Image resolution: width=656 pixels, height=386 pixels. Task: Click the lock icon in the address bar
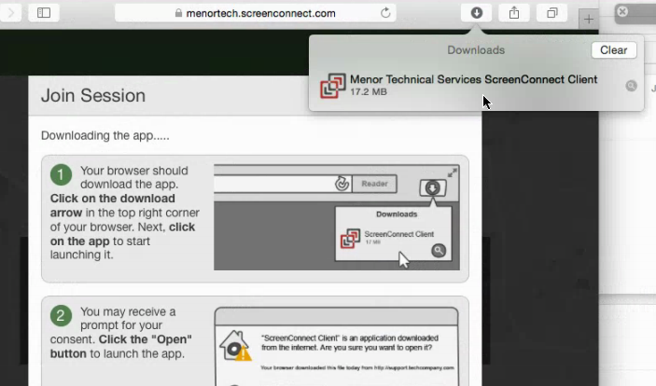[x=178, y=13]
